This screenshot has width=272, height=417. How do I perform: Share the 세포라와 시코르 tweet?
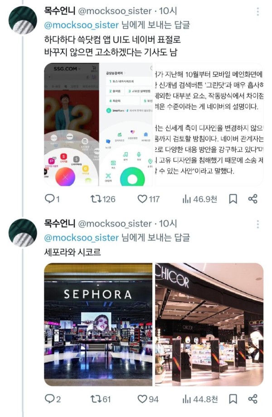tap(253, 399)
